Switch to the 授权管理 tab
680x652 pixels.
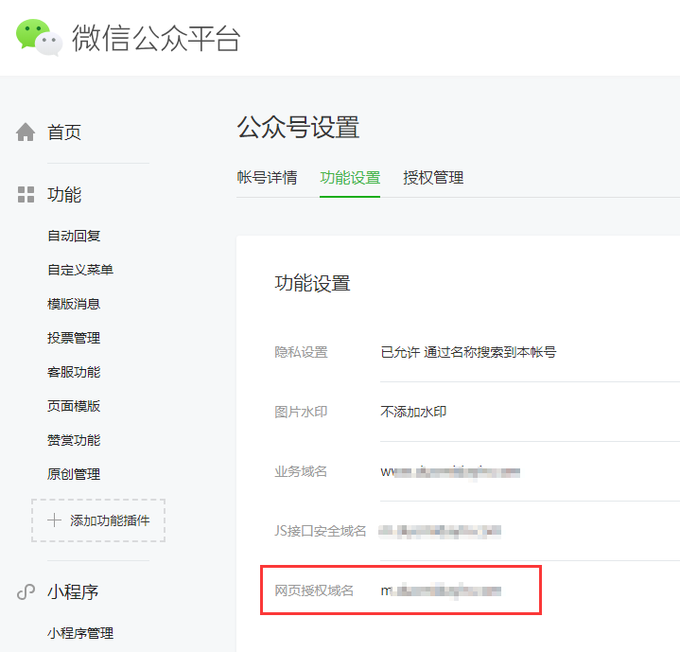coord(433,178)
